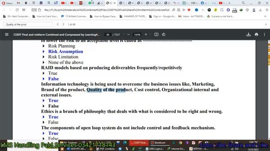Print the PDF document
The width and height of the screenshot is (270, 151).
point(256,34)
